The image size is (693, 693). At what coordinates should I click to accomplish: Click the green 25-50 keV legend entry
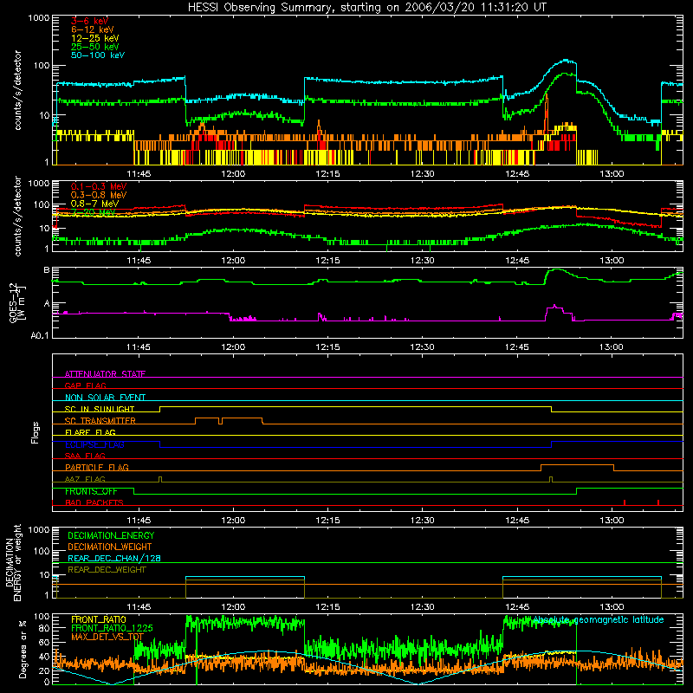coord(95,47)
